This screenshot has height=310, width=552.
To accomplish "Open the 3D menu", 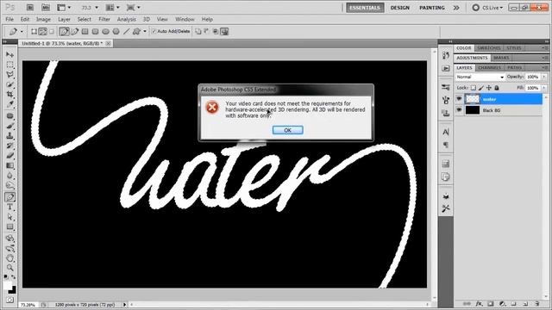I will [x=146, y=19].
